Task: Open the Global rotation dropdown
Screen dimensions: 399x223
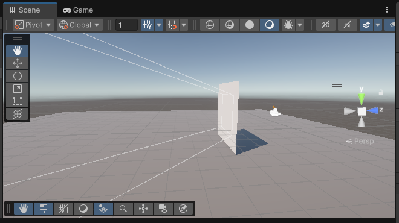Action: coord(80,25)
